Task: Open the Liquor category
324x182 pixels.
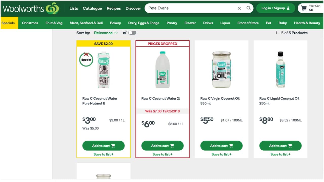Action: [x=225, y=23]
